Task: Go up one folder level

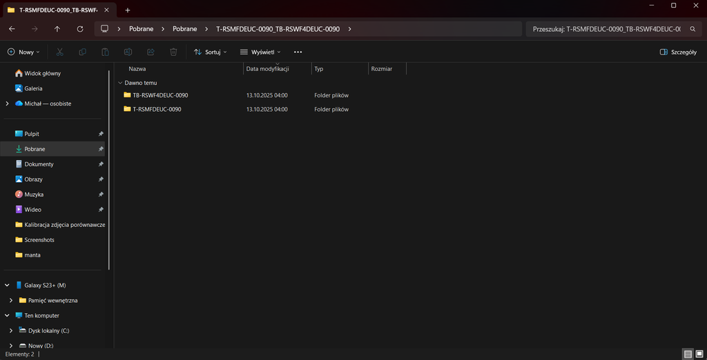Action: click(57, 29)
